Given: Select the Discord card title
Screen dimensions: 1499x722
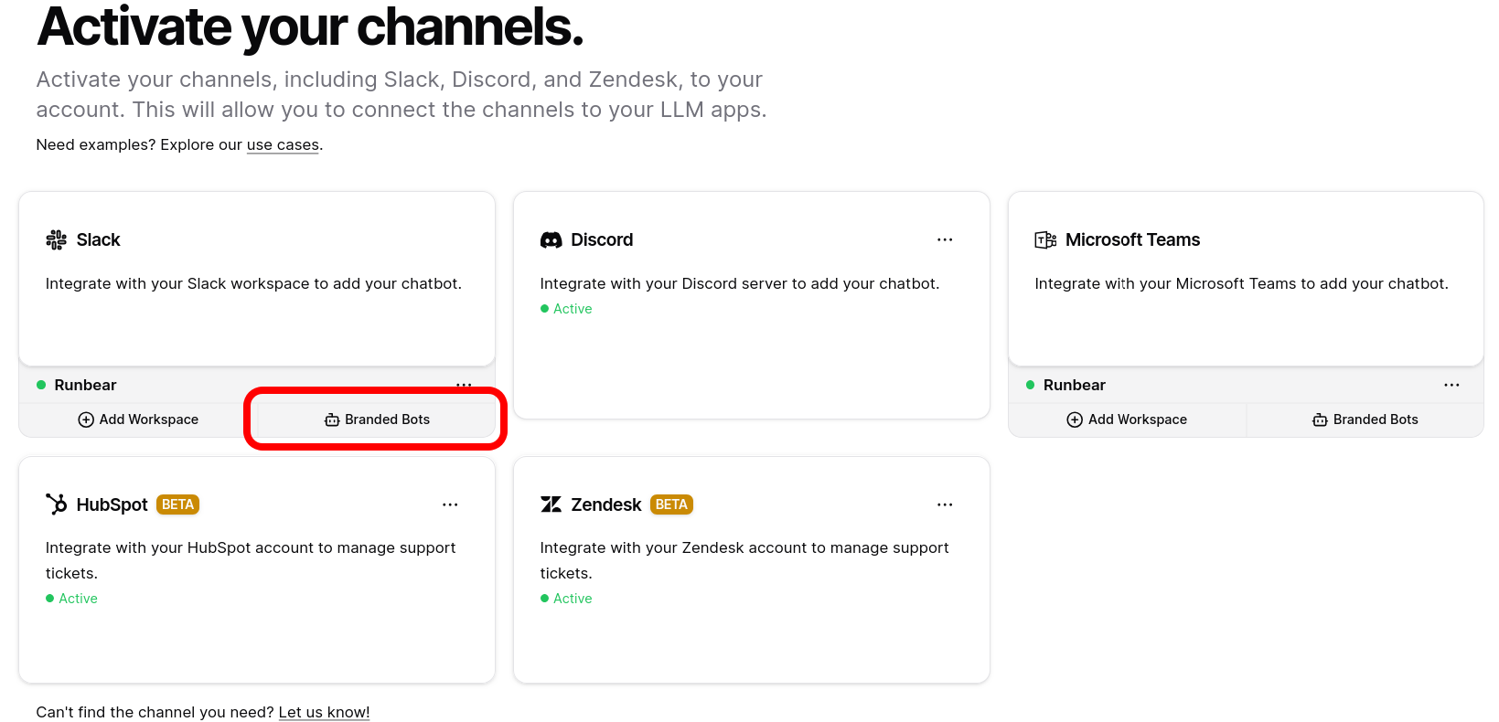Looking at the screenshot, I should point(602,239).
